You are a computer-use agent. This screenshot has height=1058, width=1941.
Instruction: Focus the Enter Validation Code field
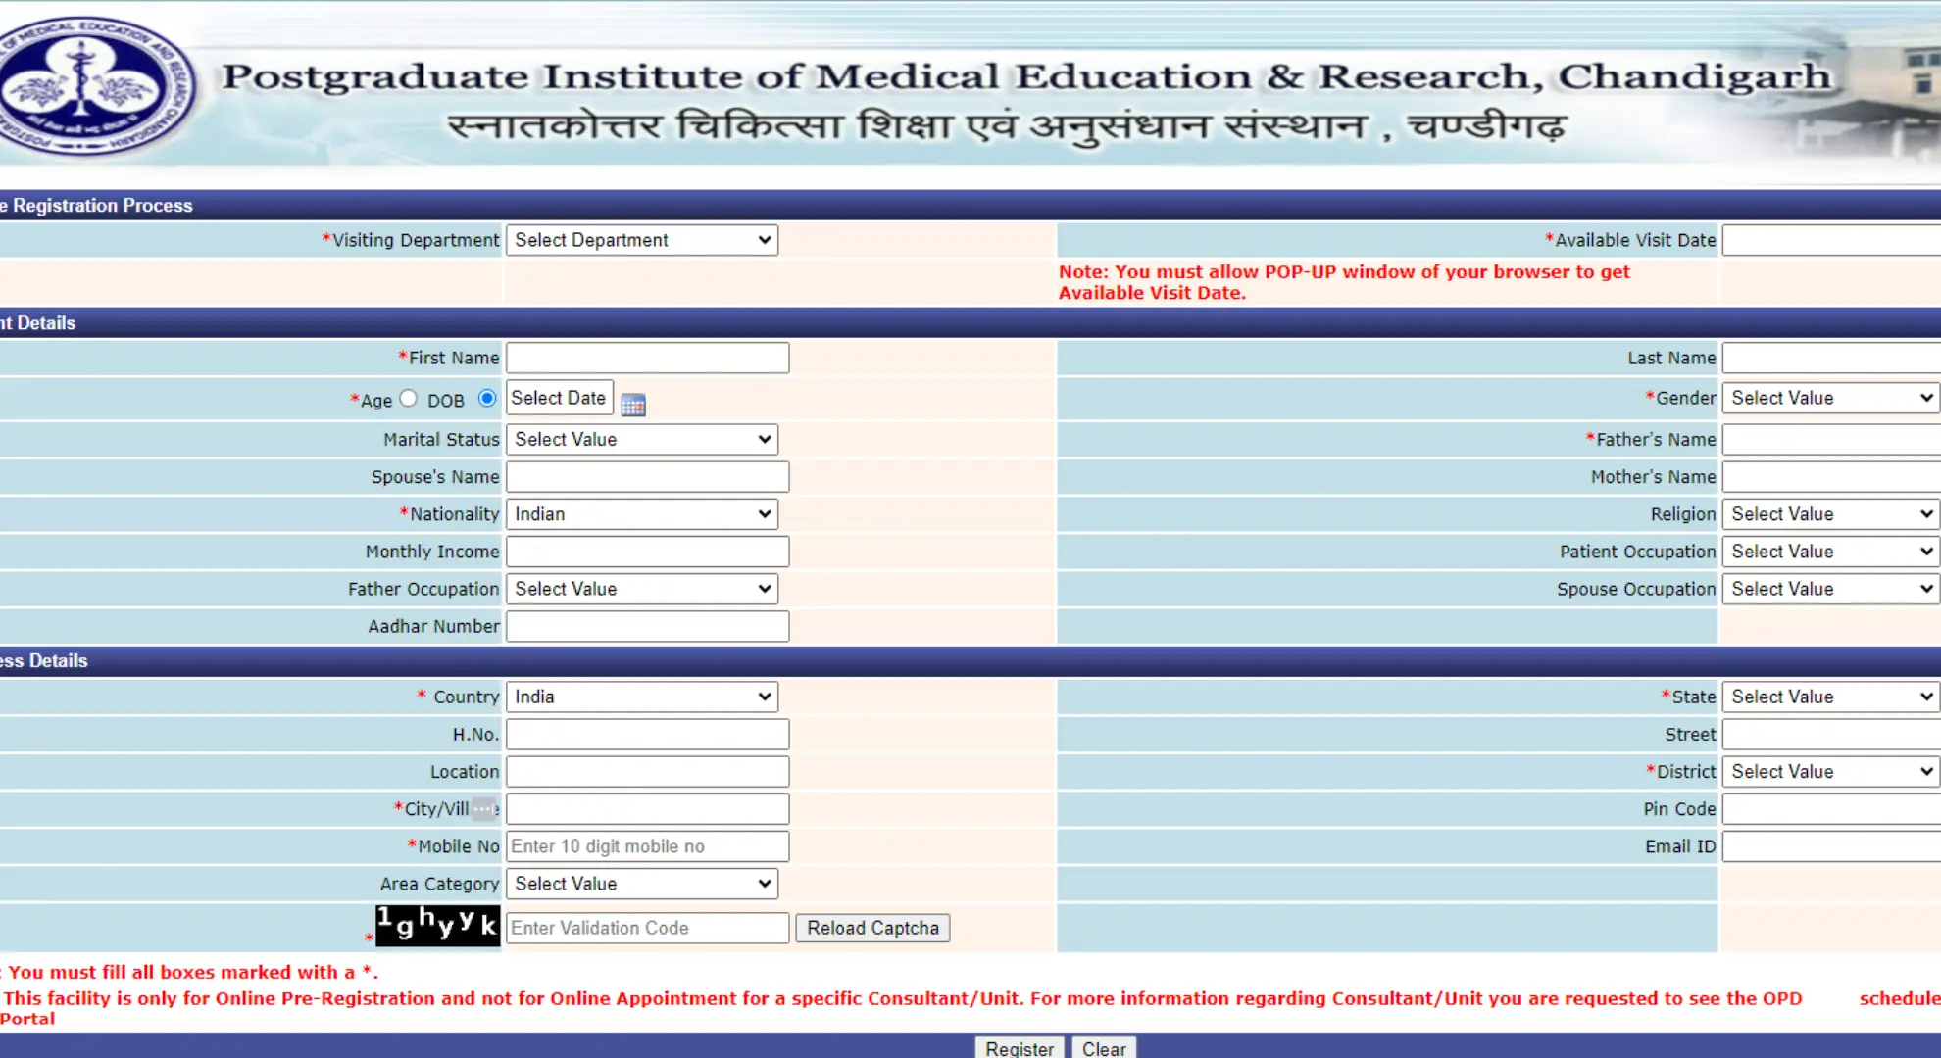[x=647, y=928]
